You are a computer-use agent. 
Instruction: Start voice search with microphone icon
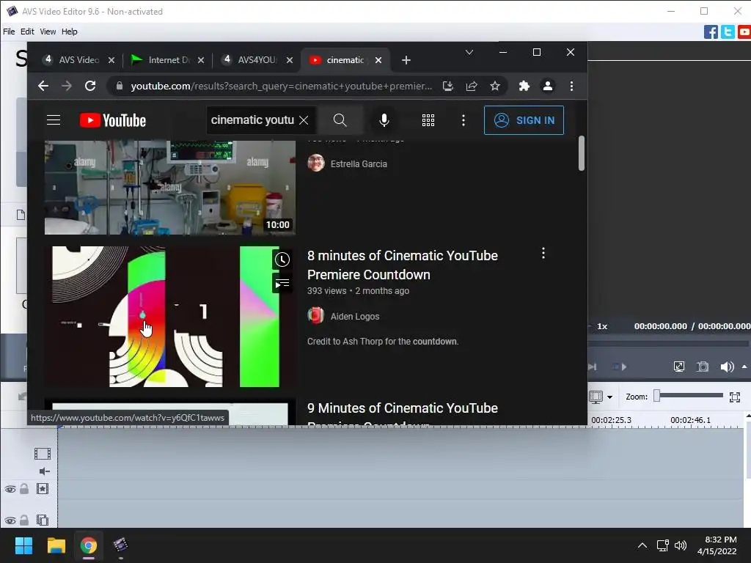click(x=384, y=120)
